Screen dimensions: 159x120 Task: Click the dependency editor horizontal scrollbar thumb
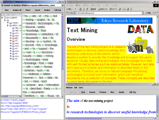click(x=84, y=118)
